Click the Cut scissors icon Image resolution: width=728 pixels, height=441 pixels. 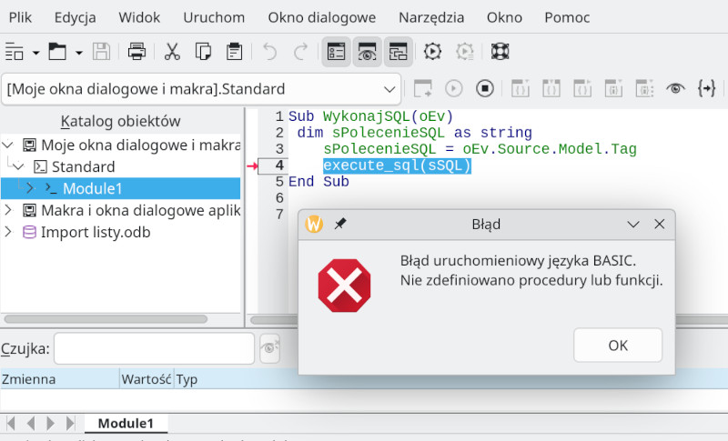(172, 52)
